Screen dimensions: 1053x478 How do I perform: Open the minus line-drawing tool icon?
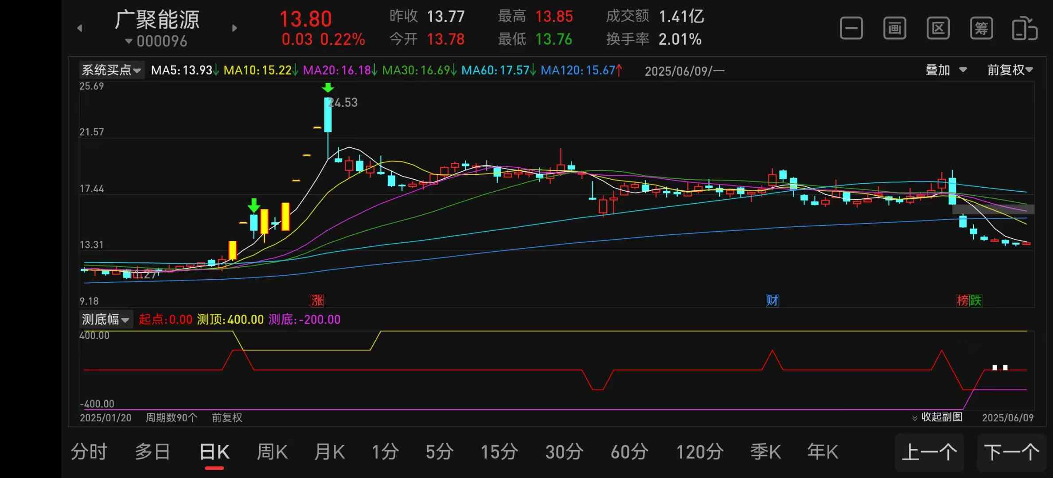pos(851,29)
